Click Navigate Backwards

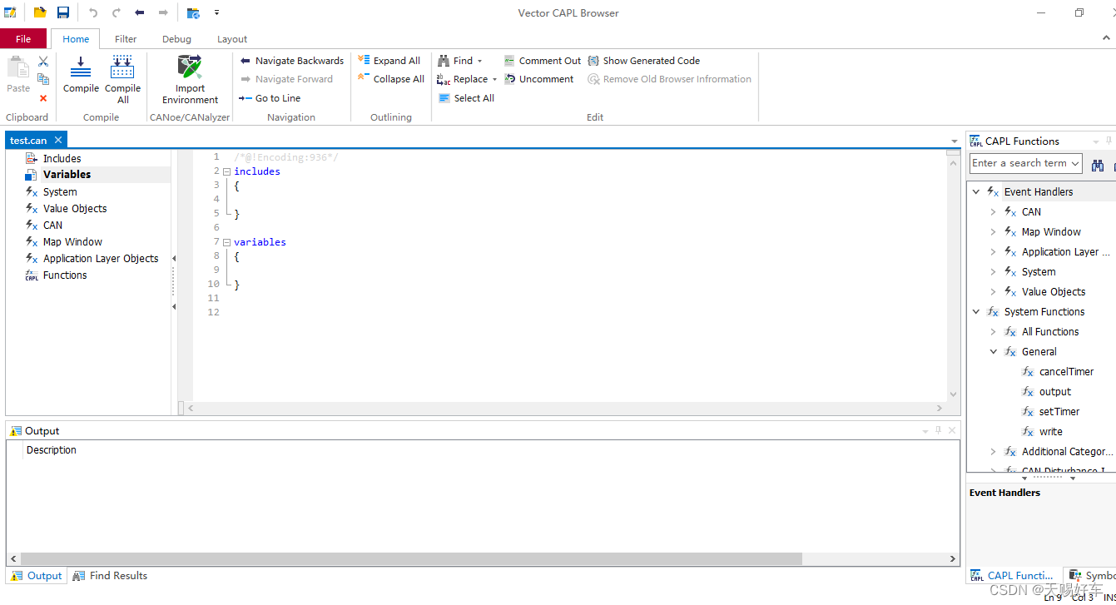(x=291, y=61)
